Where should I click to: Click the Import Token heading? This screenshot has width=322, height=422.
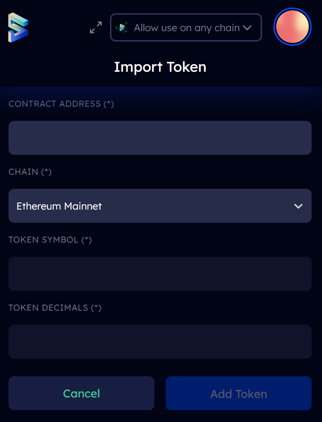(x=160, y=67)
